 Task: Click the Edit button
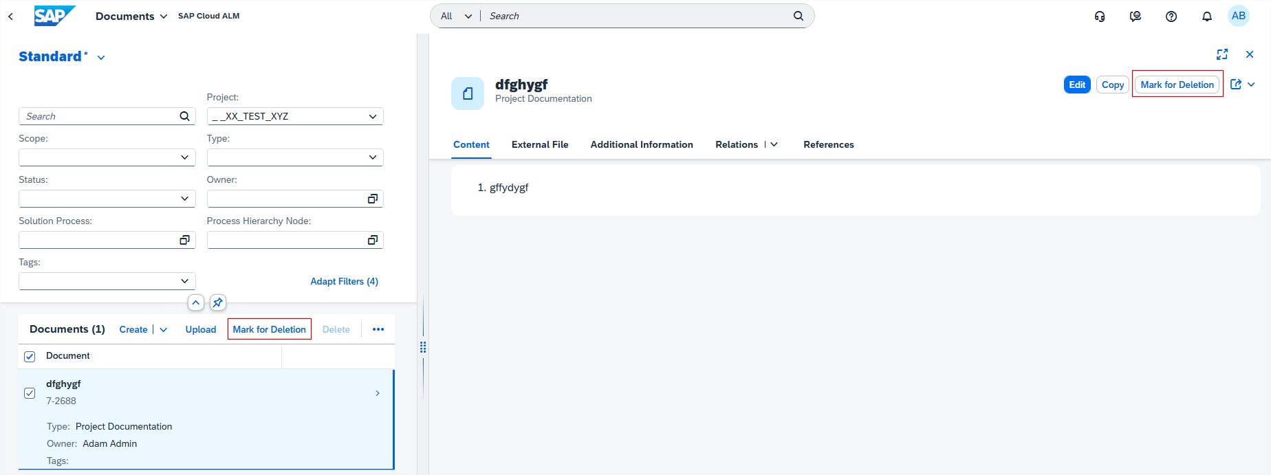(x=1076, y=85)
